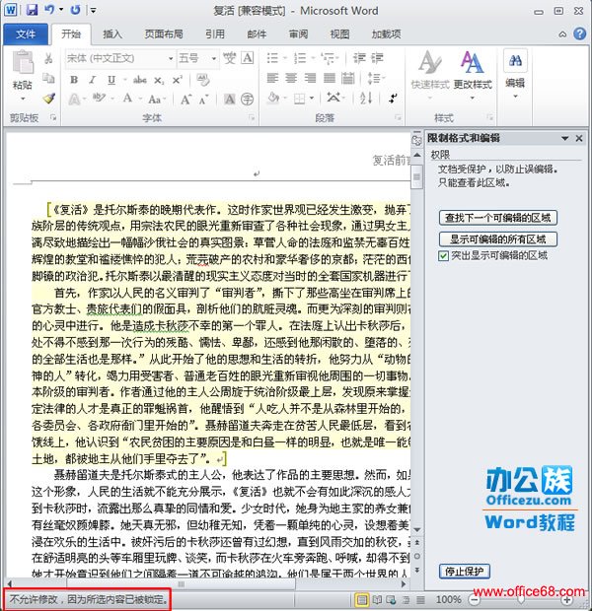
Task: Open the font size 五号 dropdown
Action: point(214,58)
